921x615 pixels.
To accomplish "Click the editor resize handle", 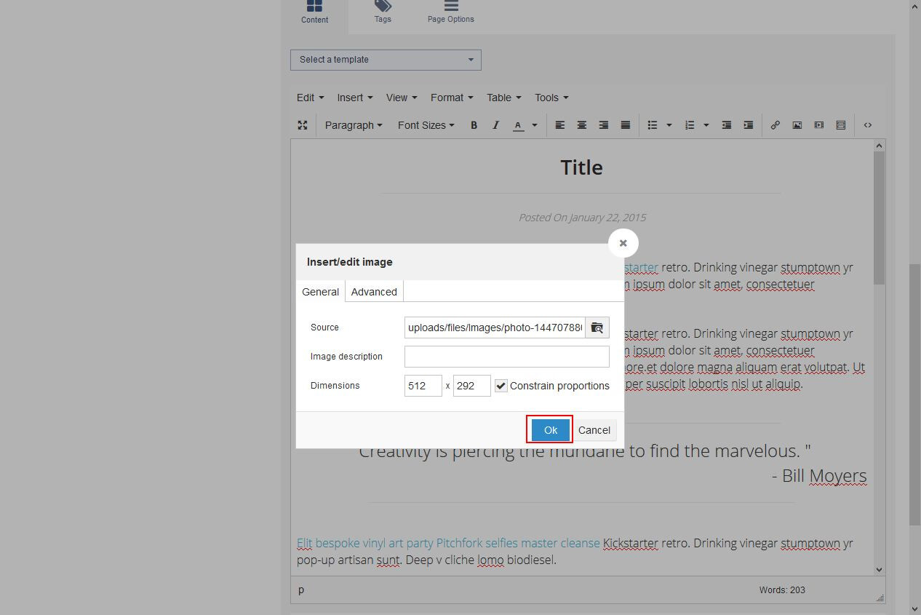I will pos(880,598).
